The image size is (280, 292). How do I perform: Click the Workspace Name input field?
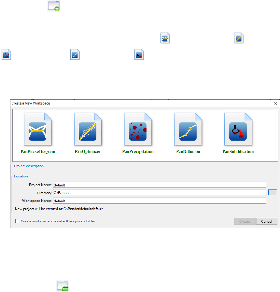point(160,201)
